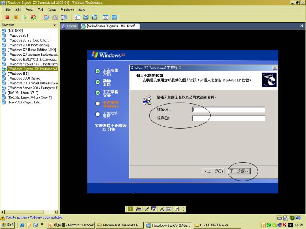Switch to the Home tab
306x229 pixels.
pos(70,26)
